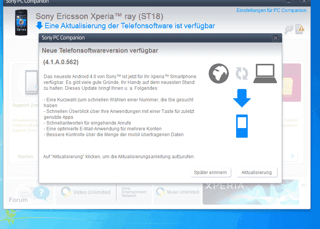Minimize the Sony PC Companion main window
The height and width of the screenshot is (229, 320).
click(289, 2)
